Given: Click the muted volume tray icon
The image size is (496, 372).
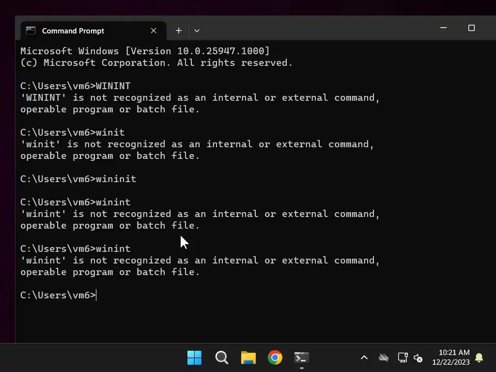Looking at the screenshot, I should click(x=418, y=358).
